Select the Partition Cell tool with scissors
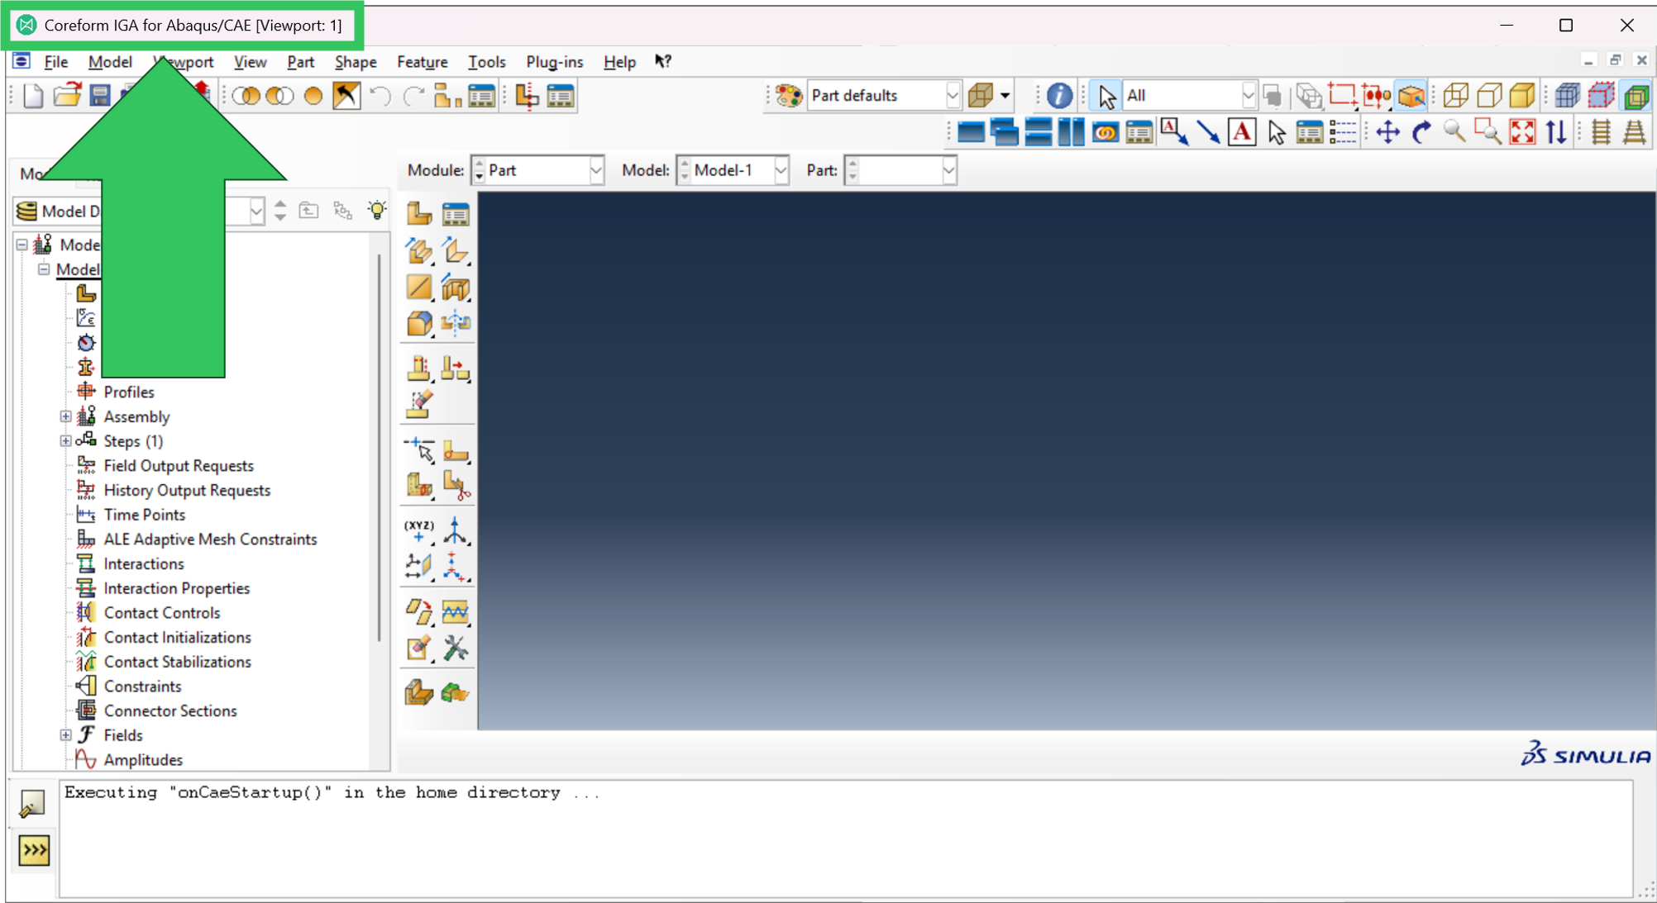The width and height of the screenshot is (1657, 903). (x=456, y=486)
